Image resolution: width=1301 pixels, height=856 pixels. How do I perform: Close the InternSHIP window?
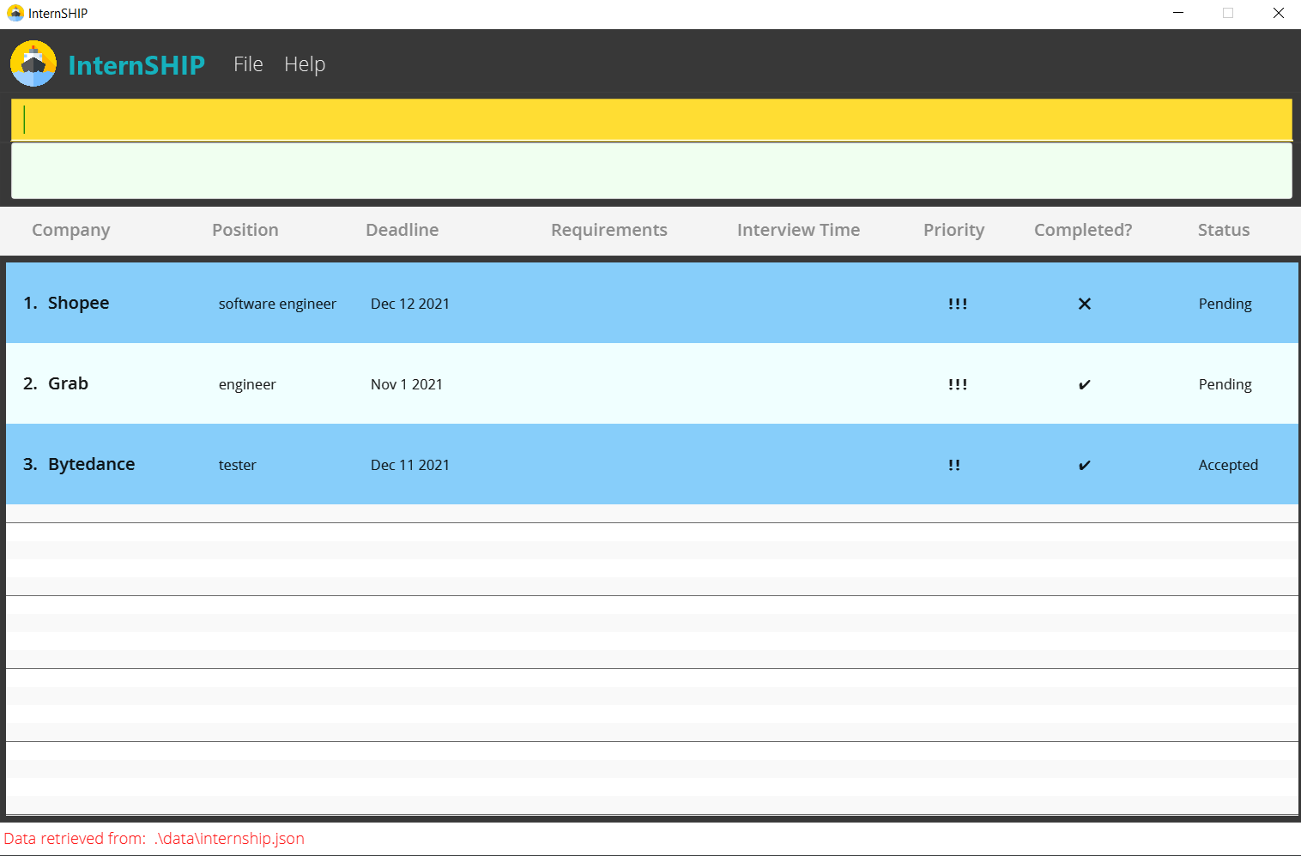(x=1278, y=13)
